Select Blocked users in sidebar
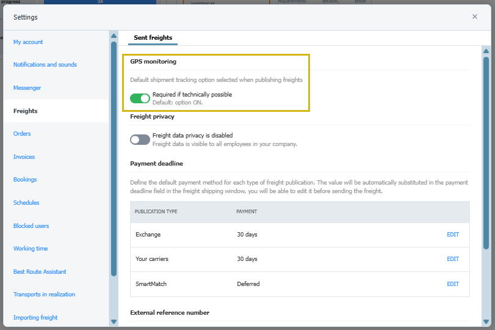The image size is (495, 330). point(31,226)
